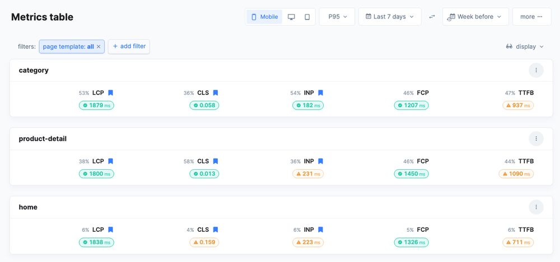Open product-detail row options menu
This screenshot has width=560, height=262.
coord(536,139)
